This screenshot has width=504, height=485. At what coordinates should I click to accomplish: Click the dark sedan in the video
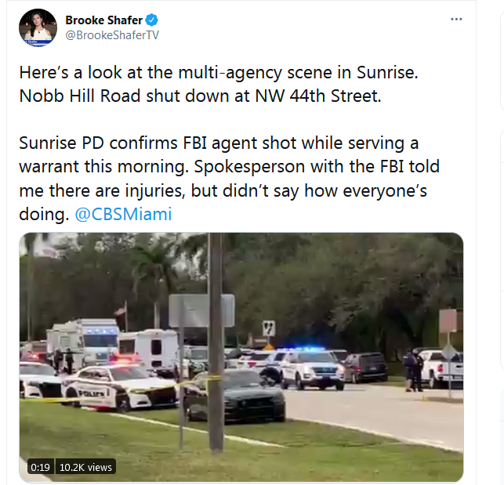coord(236,396)
